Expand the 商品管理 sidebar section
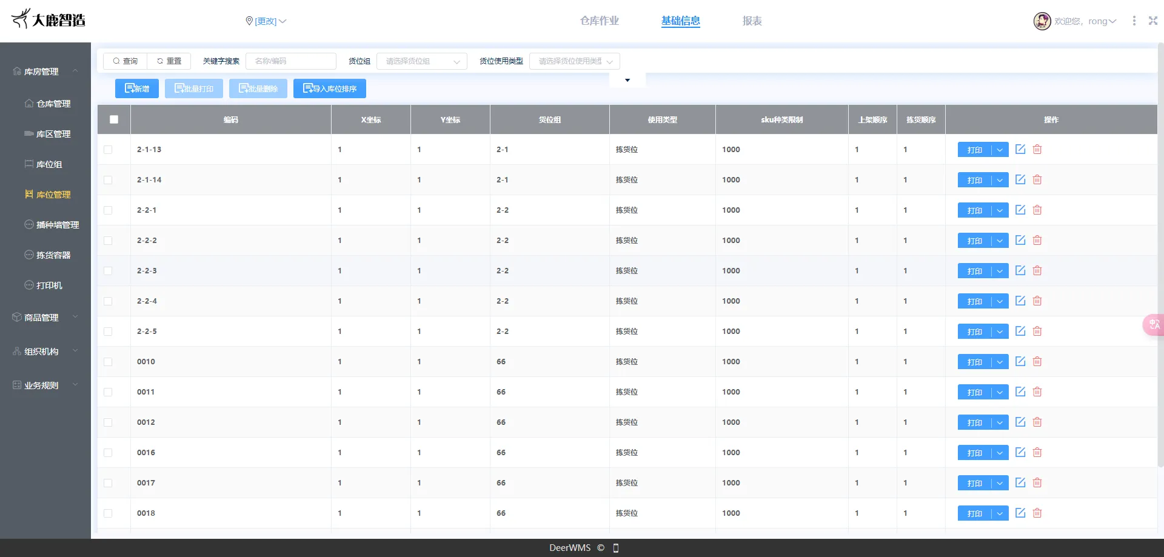Image resolution: width=1164 pixels, height=557 pixels. pos(45,317)
